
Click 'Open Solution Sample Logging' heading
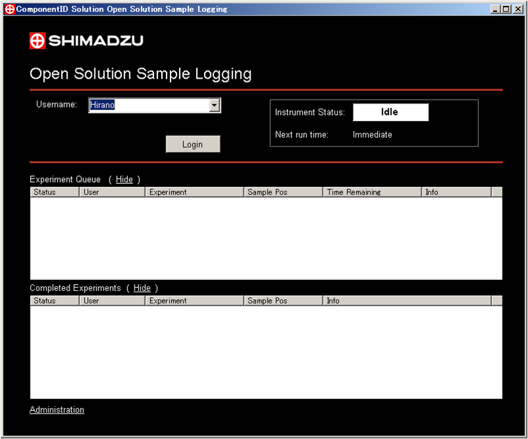[x=140, y=74]
